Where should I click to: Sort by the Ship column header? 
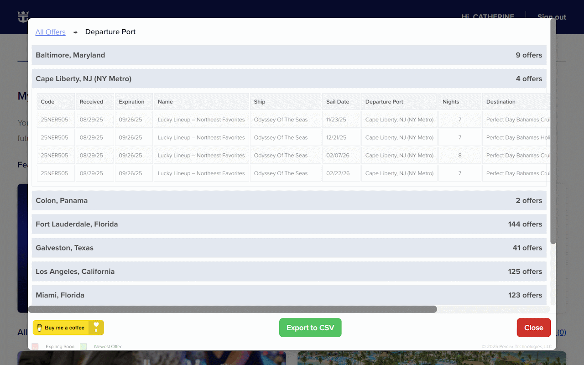pyautogui.click(x=286, y=102)
